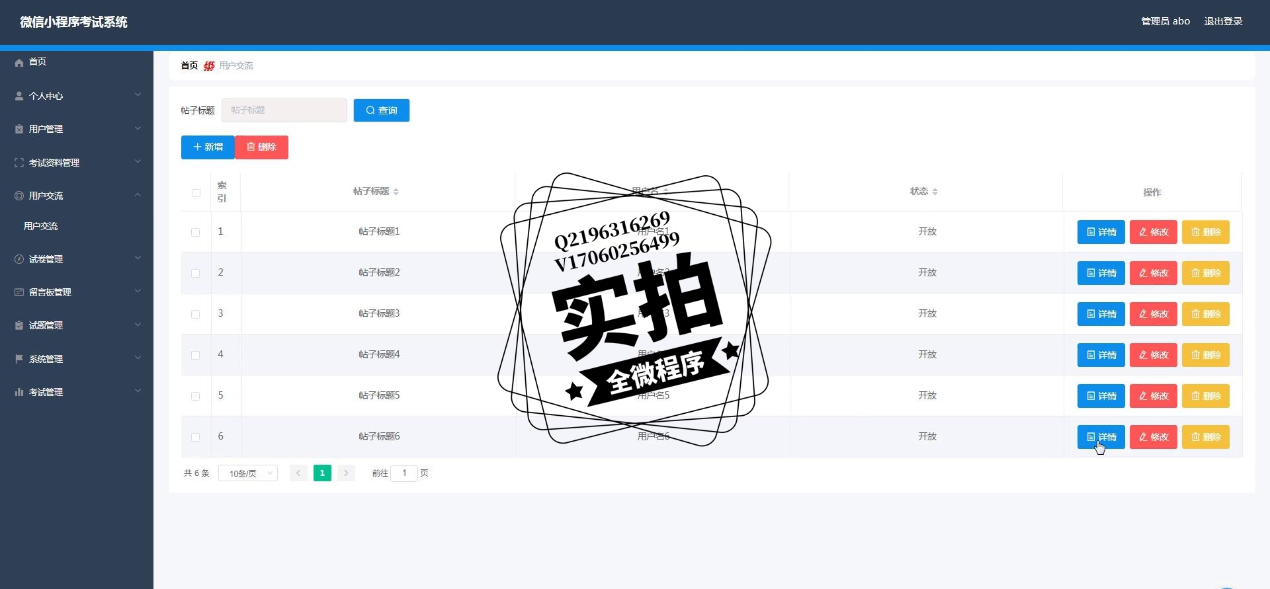Expand 试卷管理 menu chevron
Image resolution: width=1270 pixels, height=589 pixels.
138,258
